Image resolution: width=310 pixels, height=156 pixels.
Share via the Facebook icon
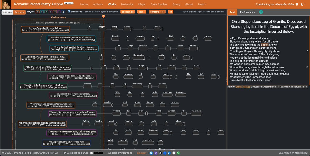click(165, 153)
